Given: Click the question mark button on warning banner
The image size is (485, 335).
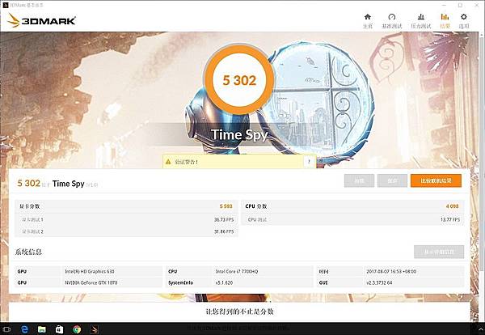Looking at the screenshot, I should tap(309, 161).
